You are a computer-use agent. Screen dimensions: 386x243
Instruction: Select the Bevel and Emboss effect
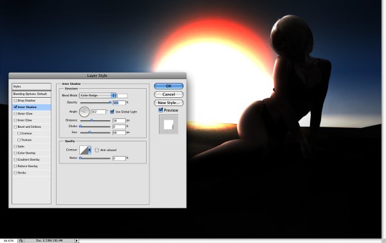point(30,127)
